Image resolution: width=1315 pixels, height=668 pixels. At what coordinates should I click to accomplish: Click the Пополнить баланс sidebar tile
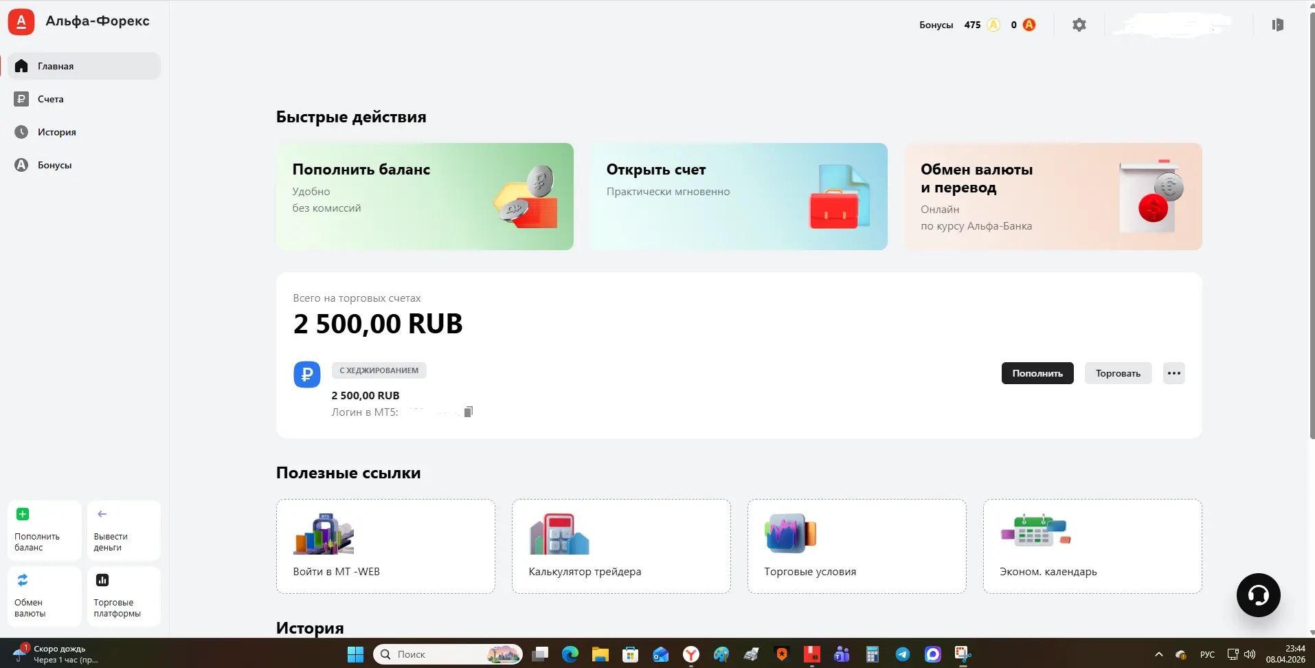(x=45, y=531)
